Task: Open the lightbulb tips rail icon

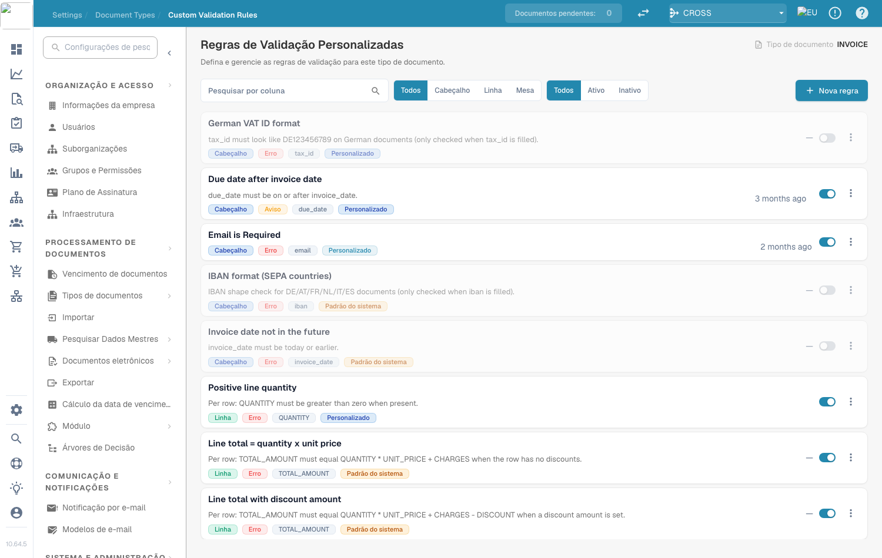Action: click(16, 488)
